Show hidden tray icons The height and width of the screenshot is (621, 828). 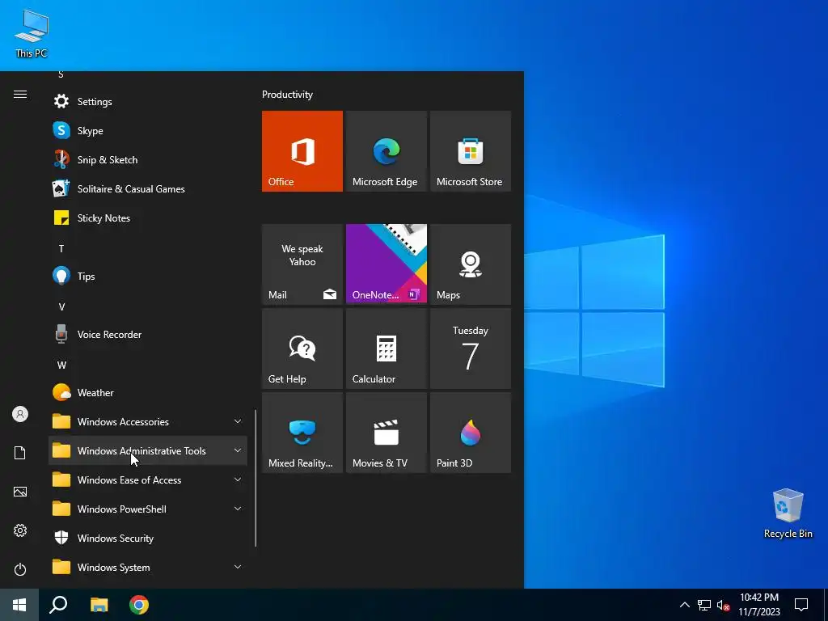coord(684,605)
